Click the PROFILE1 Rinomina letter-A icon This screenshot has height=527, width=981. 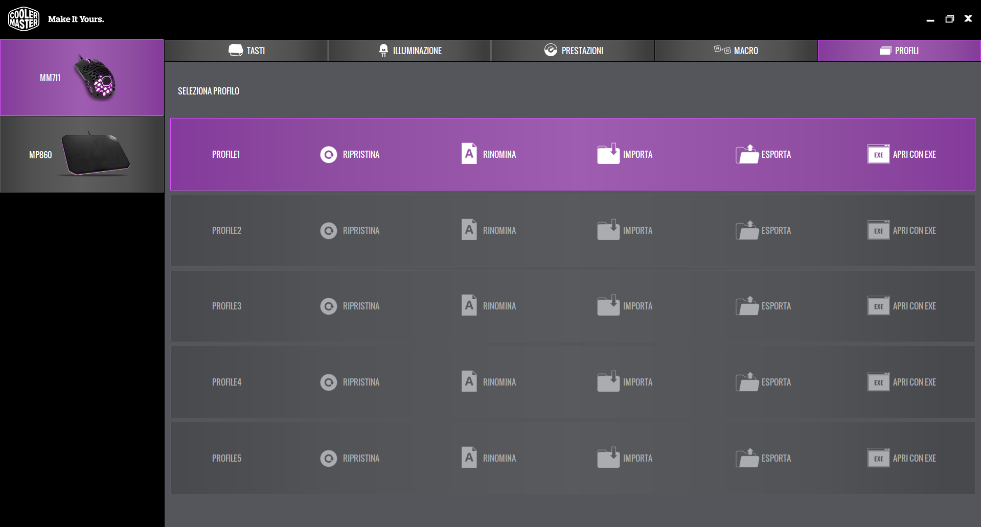tap(469, 153)
